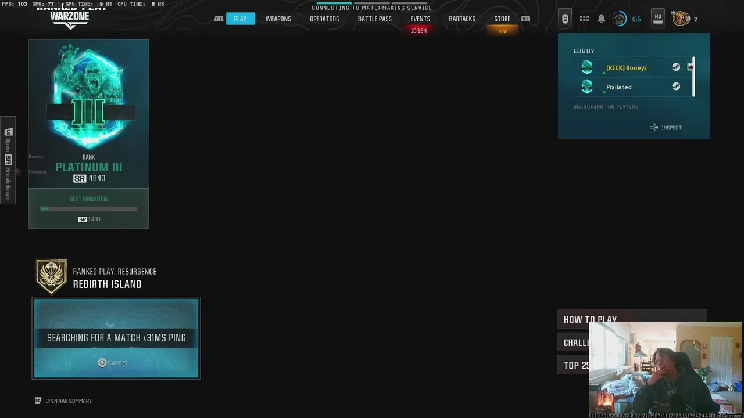Click Pixilated's rank emblem in lobby
This screenshot has width=744, height=418.
(587, 87)
